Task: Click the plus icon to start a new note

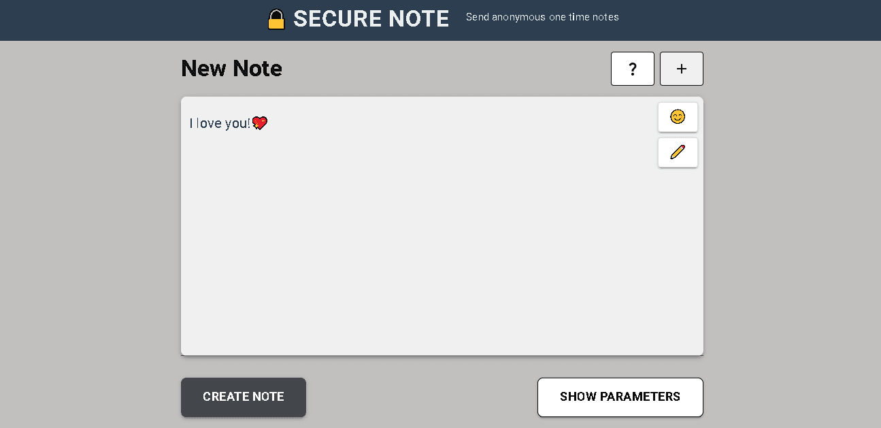Action: pyautogui.click(x=681, y=69)
